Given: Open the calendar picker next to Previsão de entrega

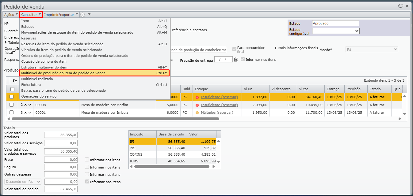Looking at the screenshot, I should click(x=236, y=60).
